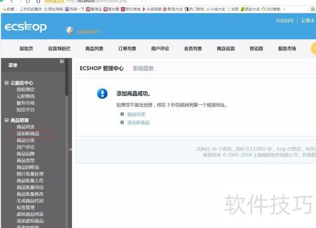The height and width of the screenshot is (228, 316).
Task: Open the 影视大全 bookmark
Action: (173, 9)
